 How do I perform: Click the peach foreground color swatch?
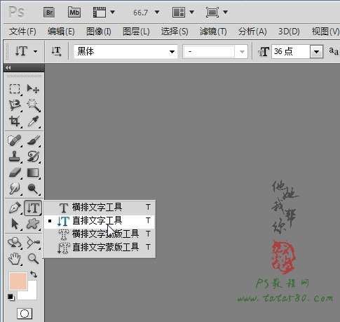(x=18, y=281)
